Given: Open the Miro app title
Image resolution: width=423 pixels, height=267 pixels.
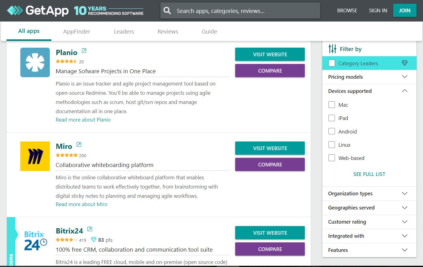Looking at the screenshot, I should point(64,146).
